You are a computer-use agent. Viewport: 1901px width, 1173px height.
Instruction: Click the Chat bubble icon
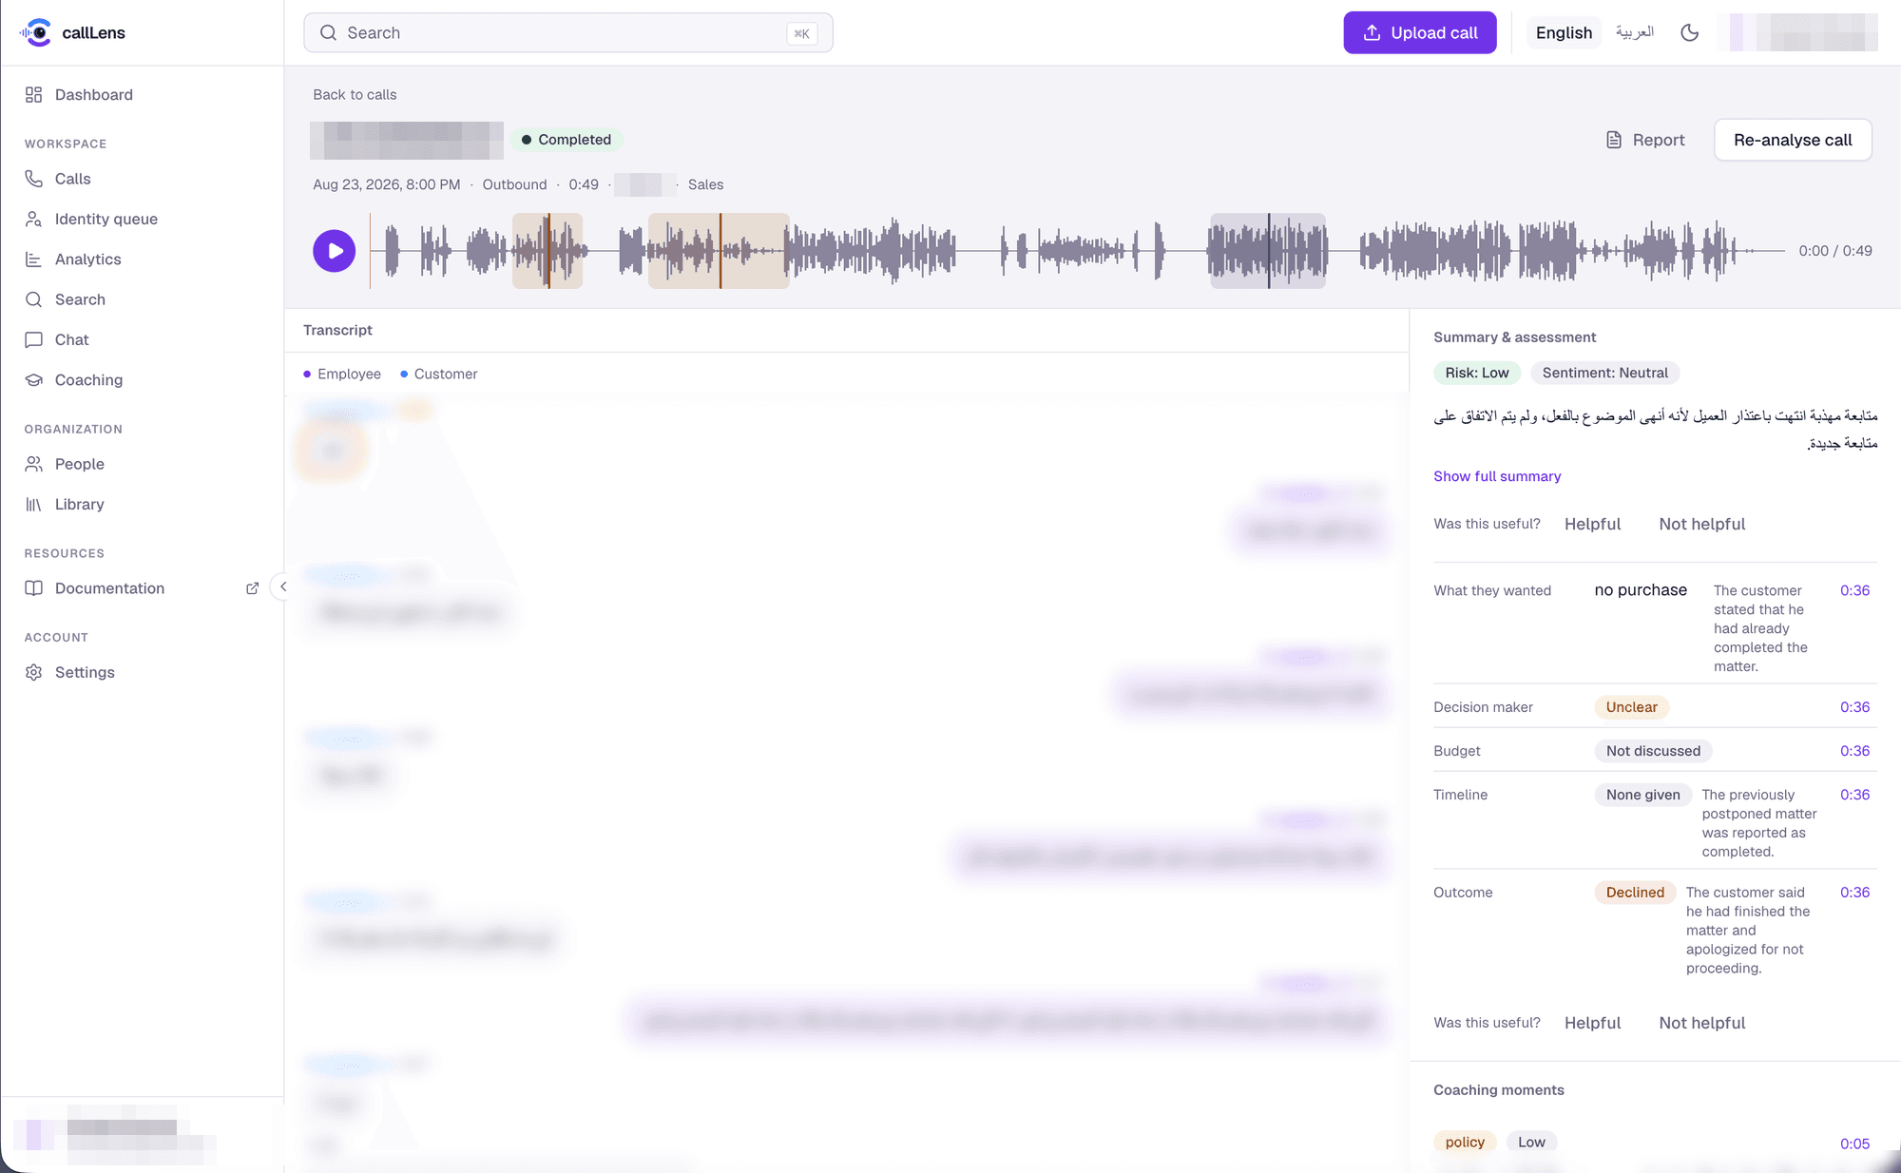click(34, 340)
